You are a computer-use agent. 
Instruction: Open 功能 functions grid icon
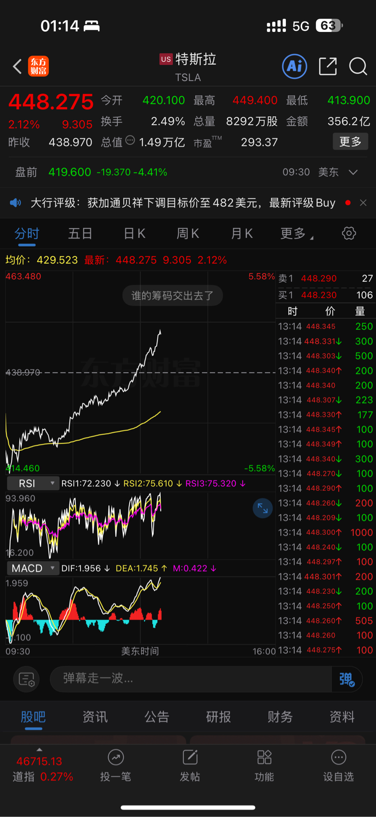[x=264, y=766]
